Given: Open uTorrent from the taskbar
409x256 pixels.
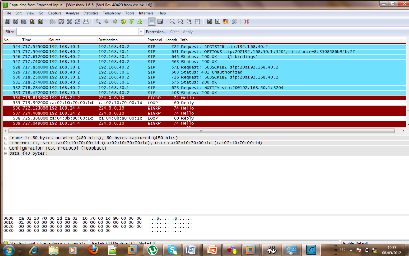Looking at the screenshot, I should point(152,250).
